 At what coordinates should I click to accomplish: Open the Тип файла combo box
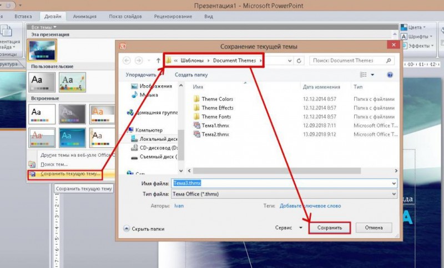click(284, 194)
